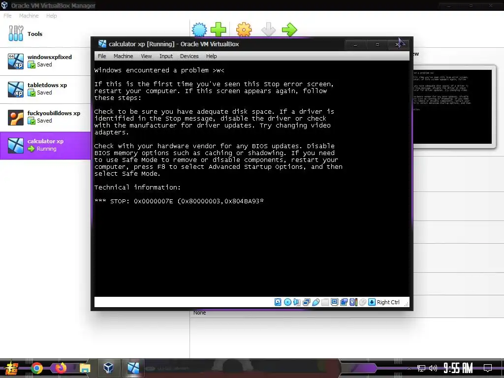Select the fuckyoubilldows xp virtual machine
This screenshot has height=378, width=504.
45,118
